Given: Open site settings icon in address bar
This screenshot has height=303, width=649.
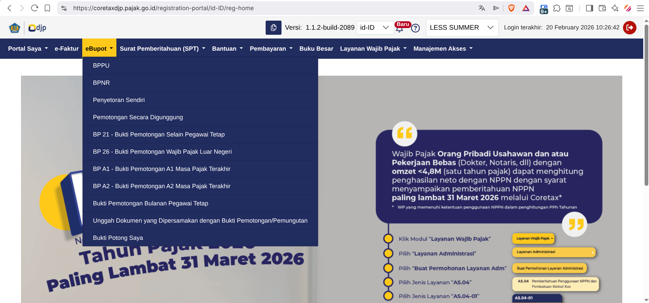Looking at the screenshot, I should [x=64, y=8].
